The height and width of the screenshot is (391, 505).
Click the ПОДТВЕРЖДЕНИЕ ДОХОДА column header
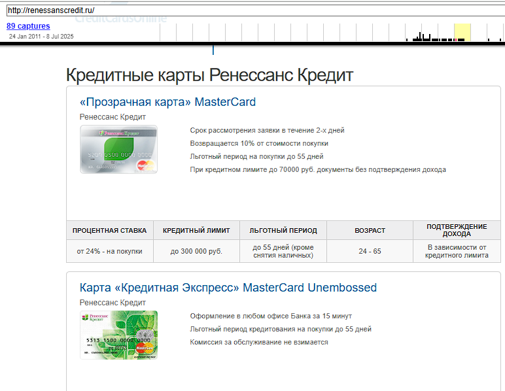point(457,230)
